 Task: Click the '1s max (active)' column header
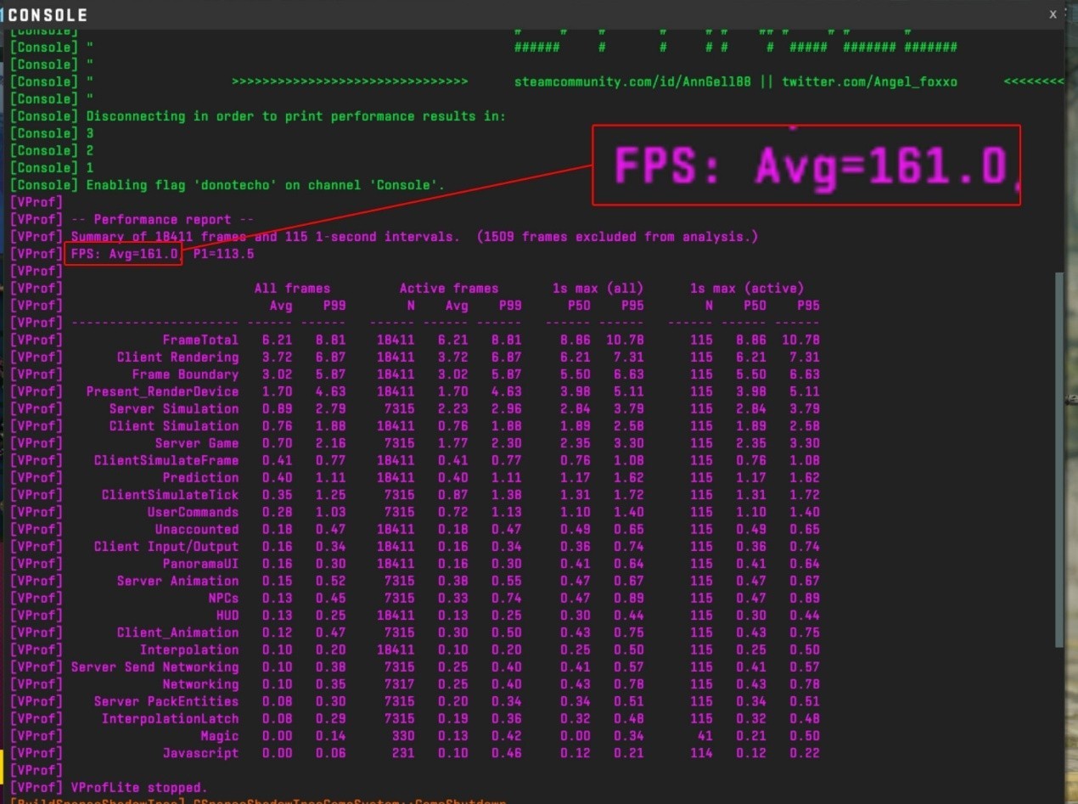[x=747, y=288]
